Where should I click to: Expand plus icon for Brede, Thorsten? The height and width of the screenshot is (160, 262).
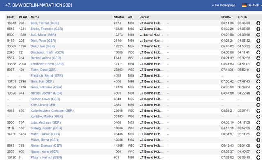(x=258, y=29)
